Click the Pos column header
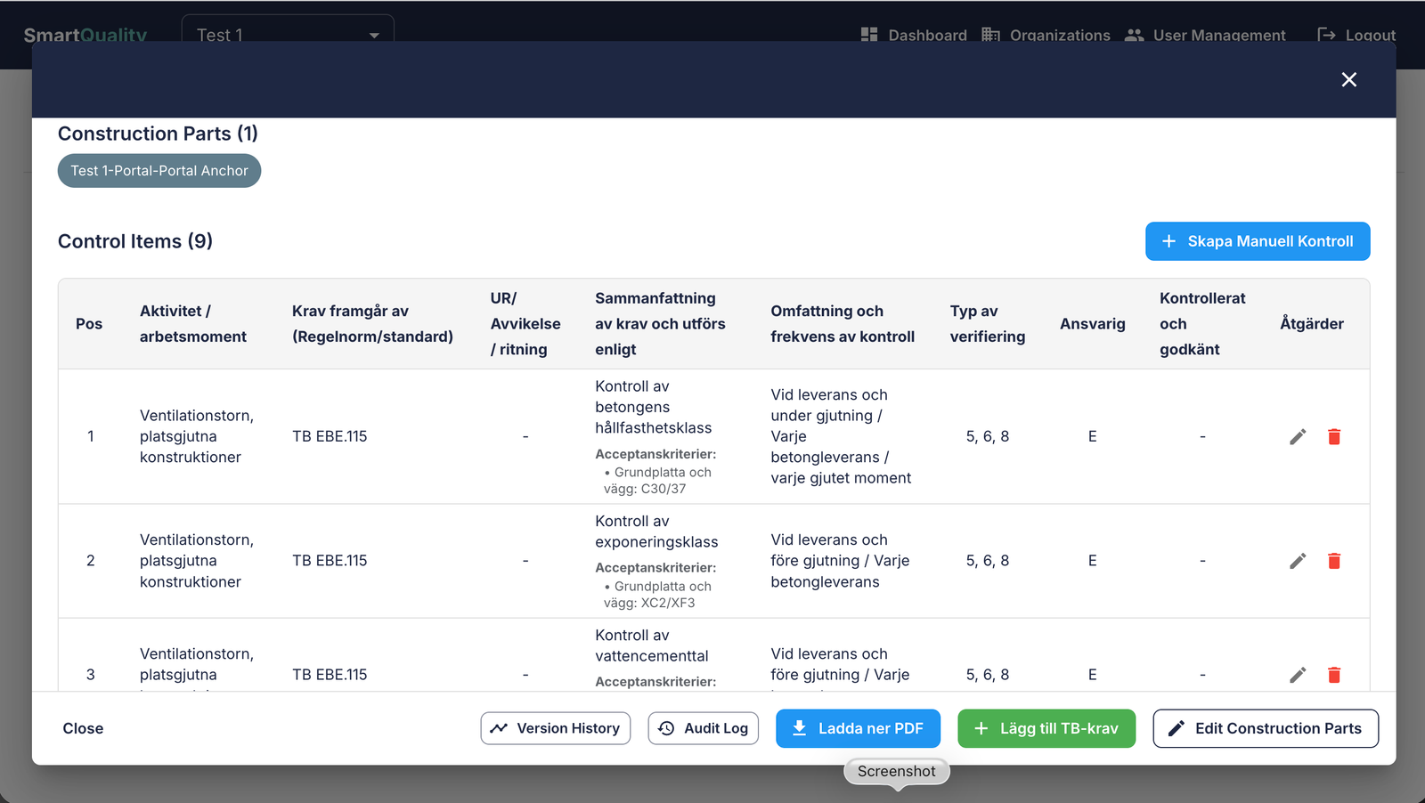1425x803 pixels. click(x=89, y=324)
